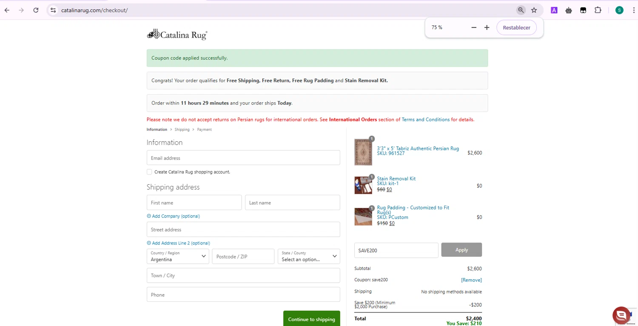Select Shipping breadcrumb step
Image resolution: width=638 pixels, height=326 pixels.
(x=182, y=129)
